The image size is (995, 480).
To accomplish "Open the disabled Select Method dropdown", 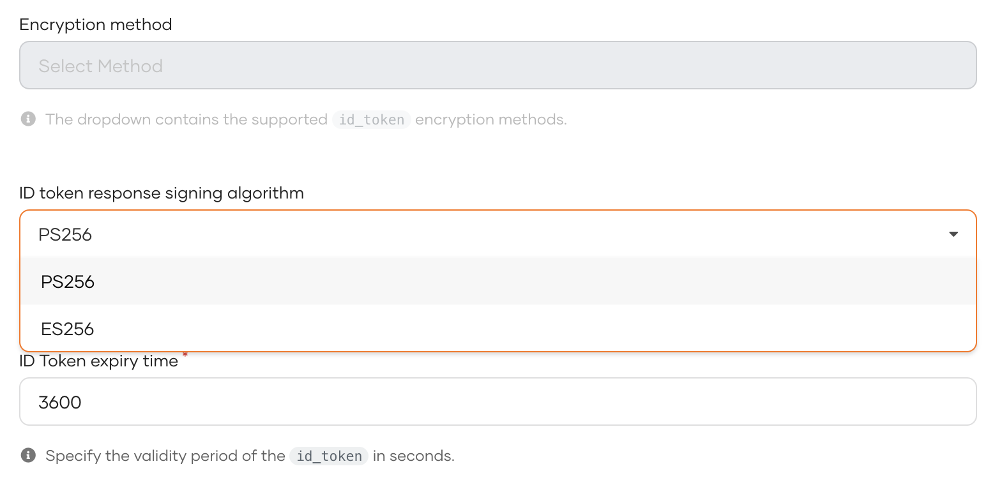I will pyautogui.click(x=498, y=65).
